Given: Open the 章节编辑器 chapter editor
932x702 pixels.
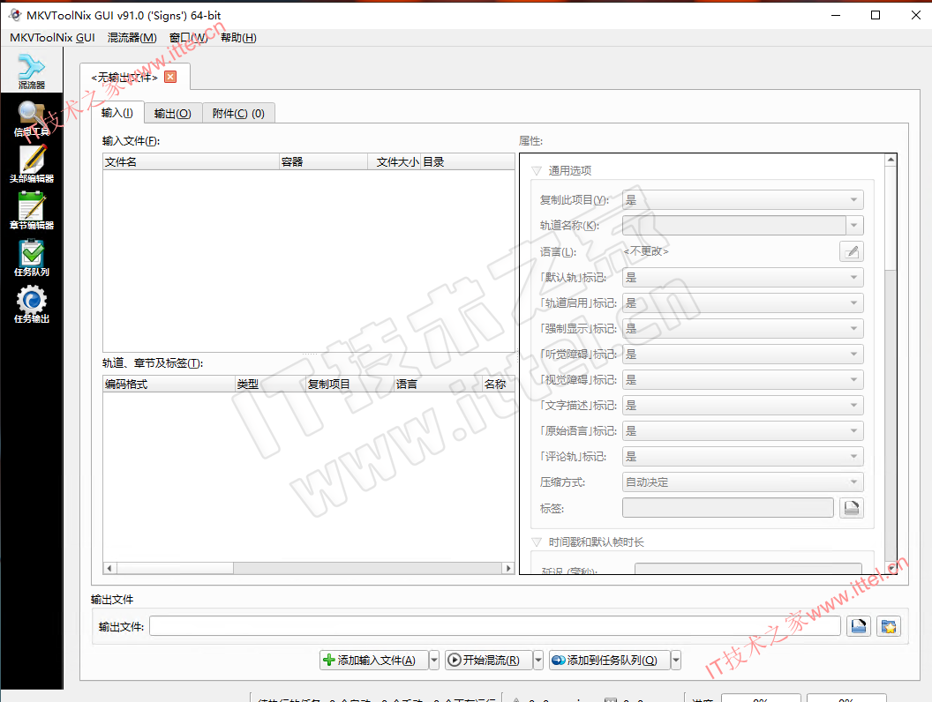Looking at the screenshot, I should (32, 212).
